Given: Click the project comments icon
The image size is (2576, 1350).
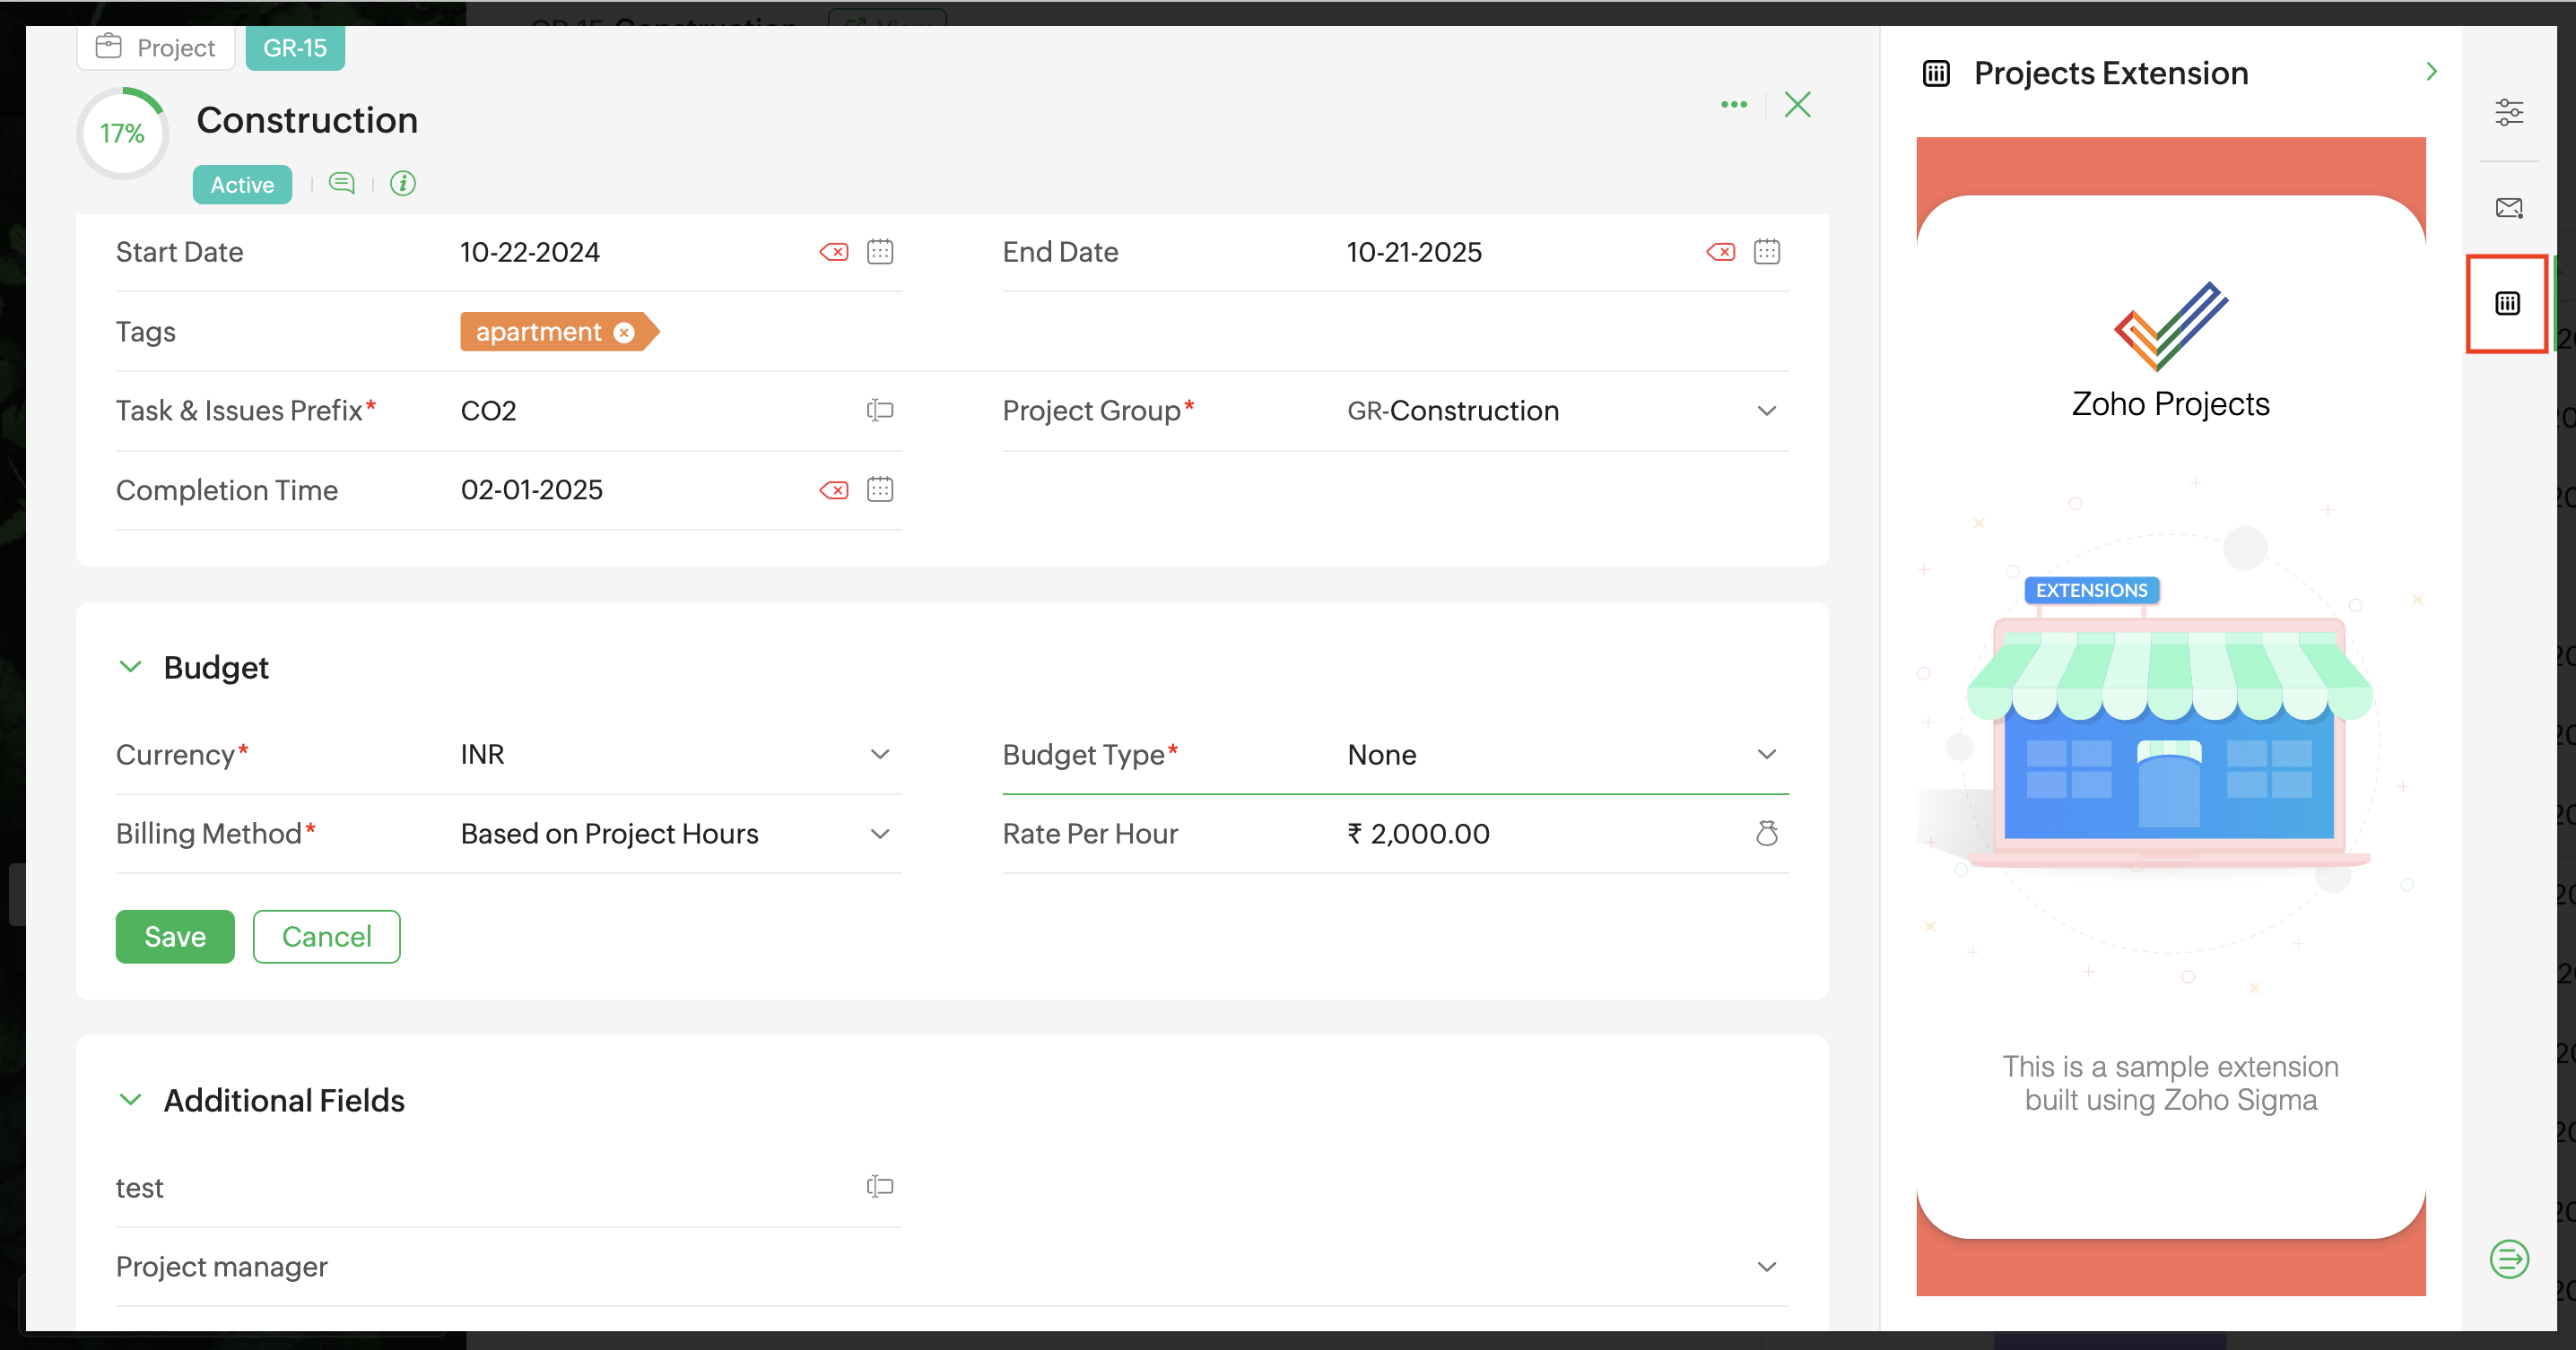Looking at the screenshot, I should tap(342, 184).
